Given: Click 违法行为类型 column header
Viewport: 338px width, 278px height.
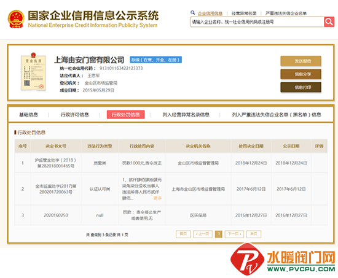Looking at the screenshot, I should (100, 146).
